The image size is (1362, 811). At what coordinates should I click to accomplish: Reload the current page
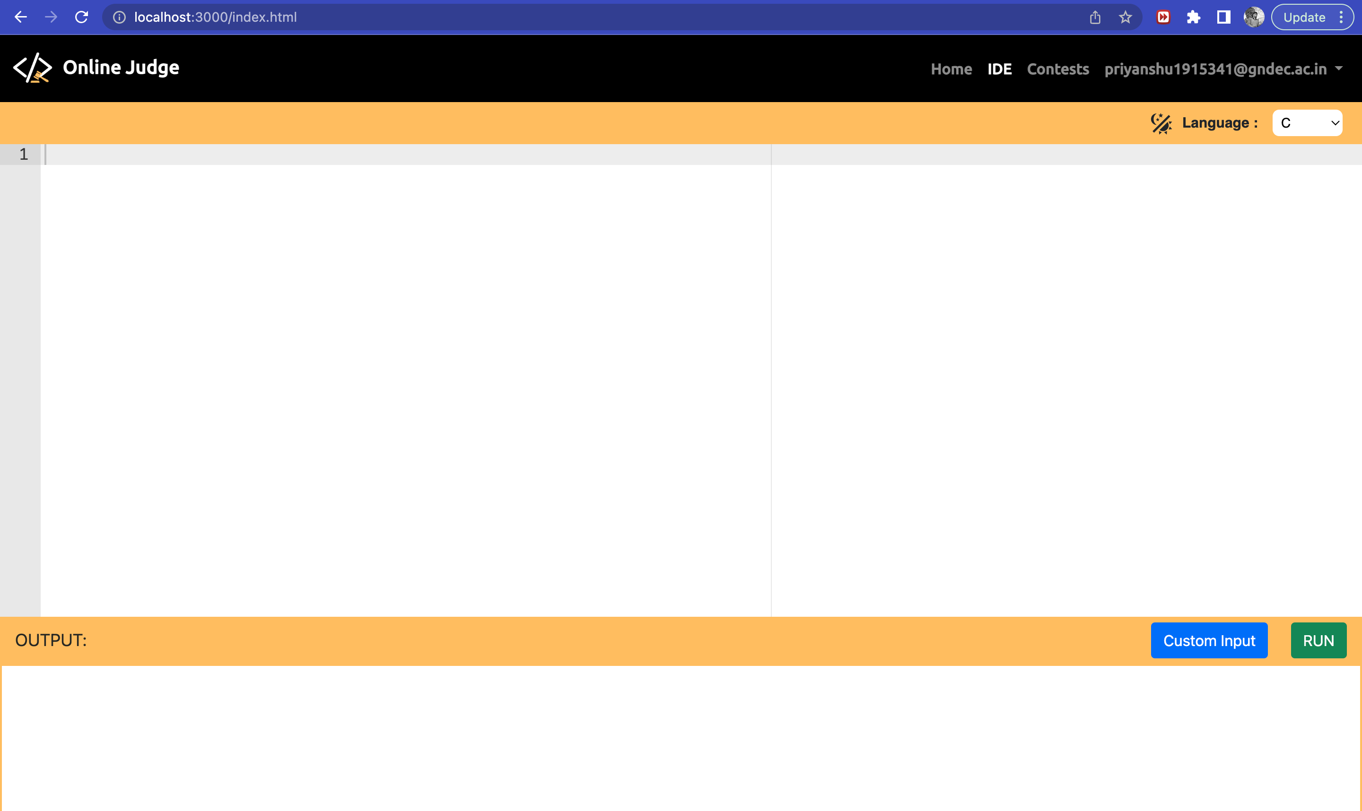coord(82,17)
